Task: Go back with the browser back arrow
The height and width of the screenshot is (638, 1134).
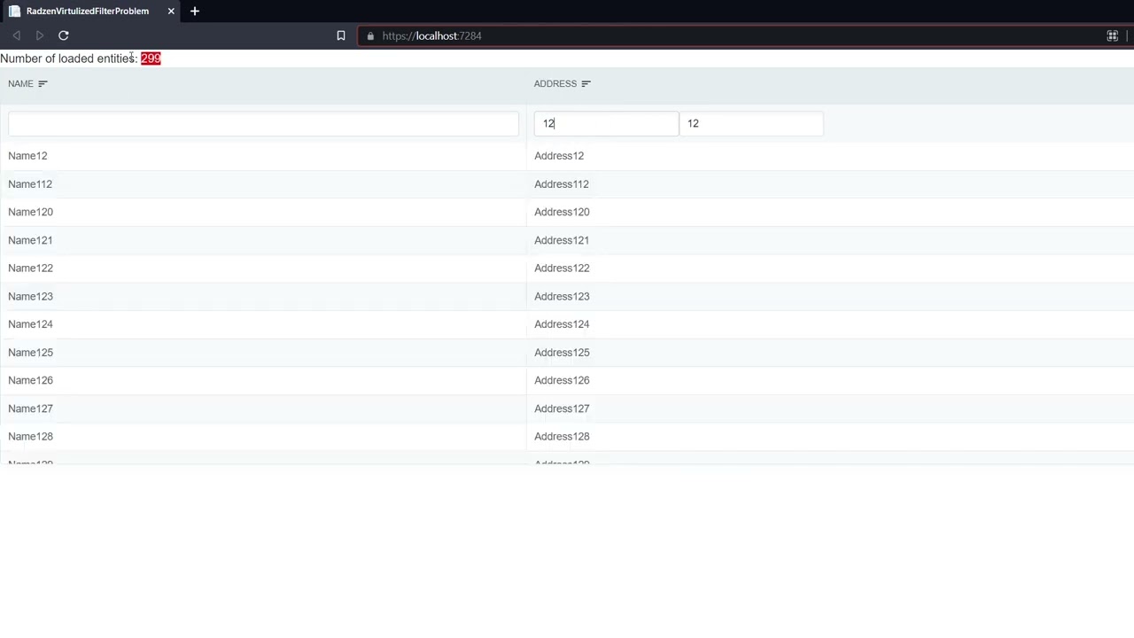Action: 16,35
